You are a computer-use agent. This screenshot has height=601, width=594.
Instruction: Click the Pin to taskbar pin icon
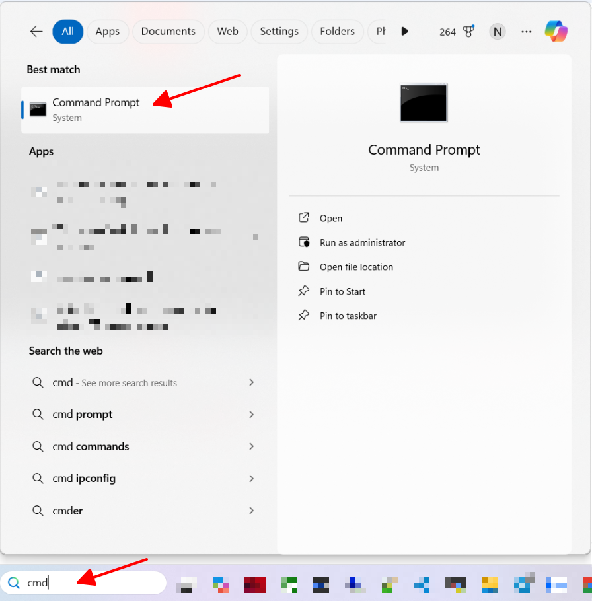(304, 316)
